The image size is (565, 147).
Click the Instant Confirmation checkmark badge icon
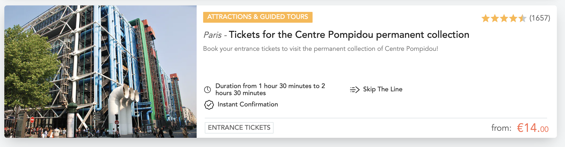click(x=209, y=105)
